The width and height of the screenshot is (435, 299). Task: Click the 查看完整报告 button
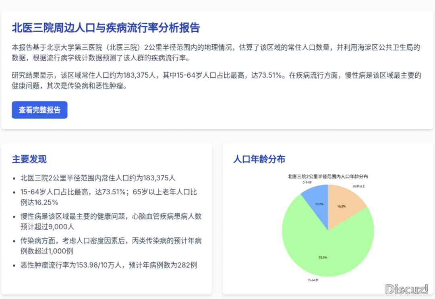[39, 110]
